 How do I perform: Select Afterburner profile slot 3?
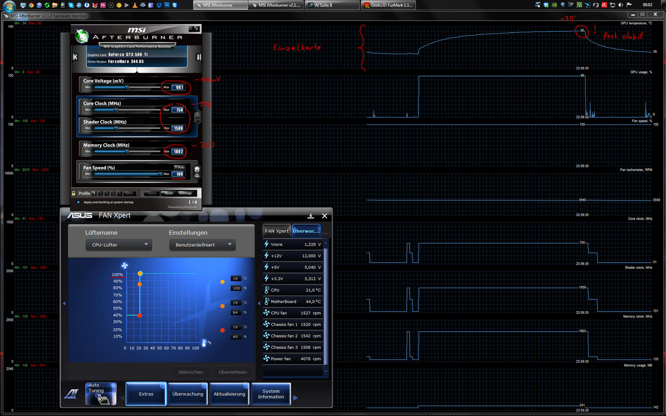click(x=107, y=193)
